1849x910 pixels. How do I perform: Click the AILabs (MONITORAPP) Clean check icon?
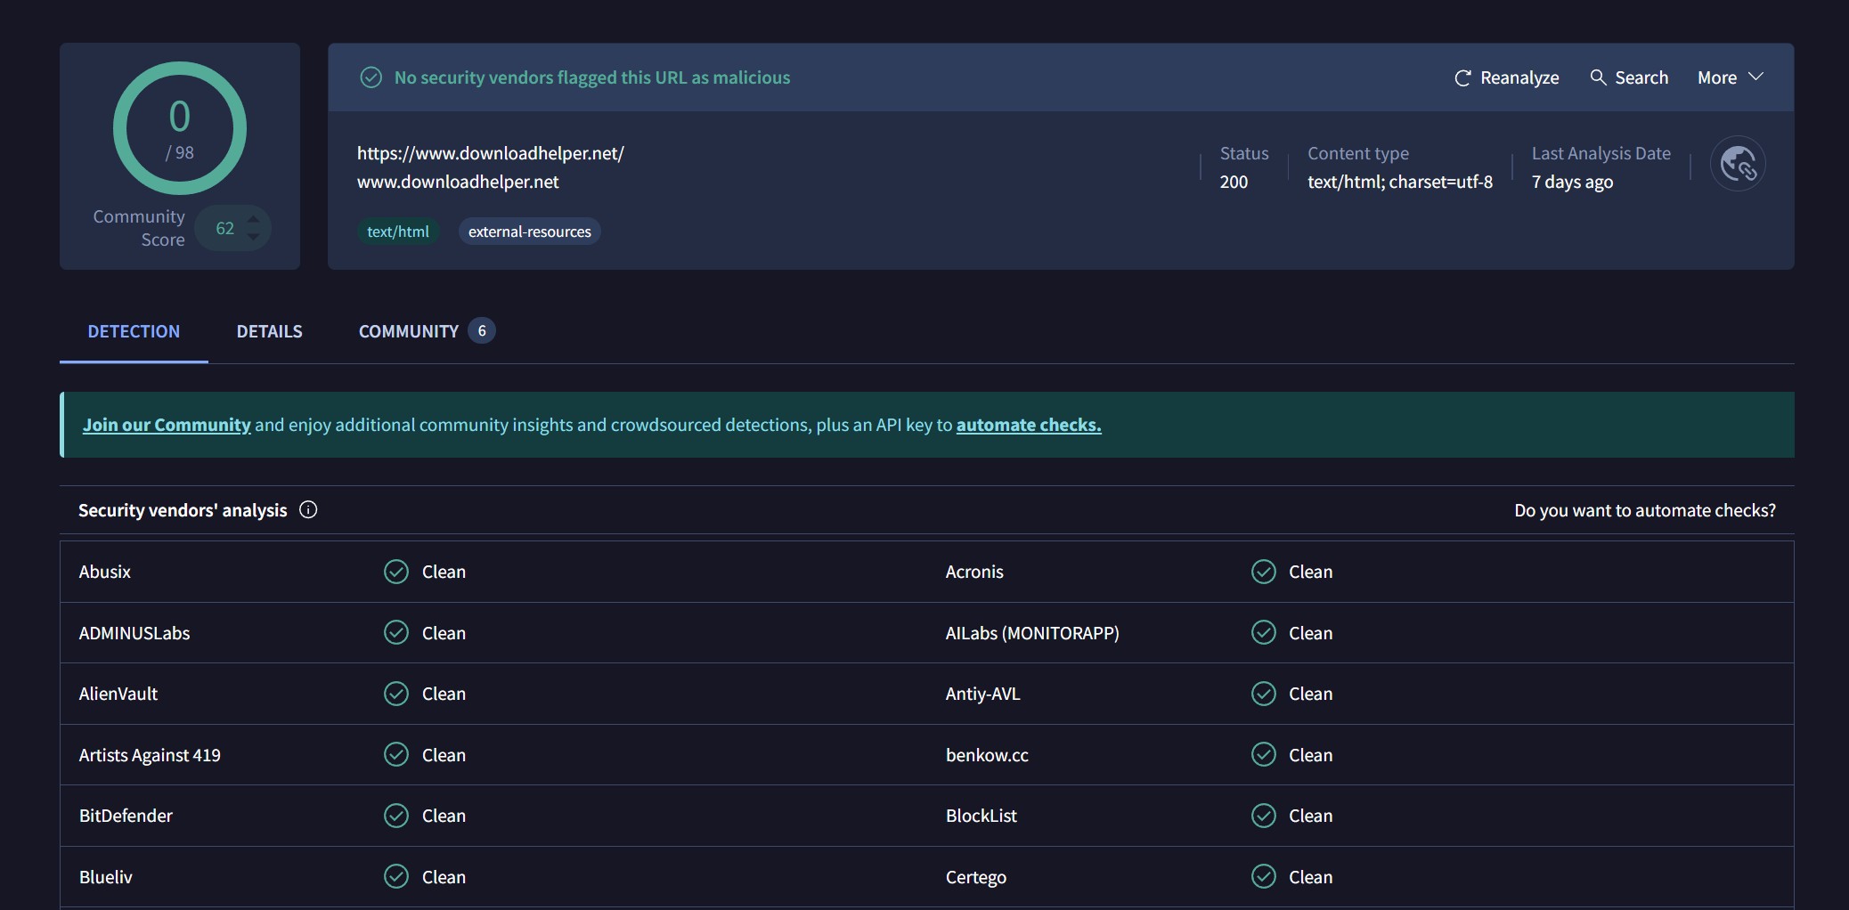[1264, 632]
